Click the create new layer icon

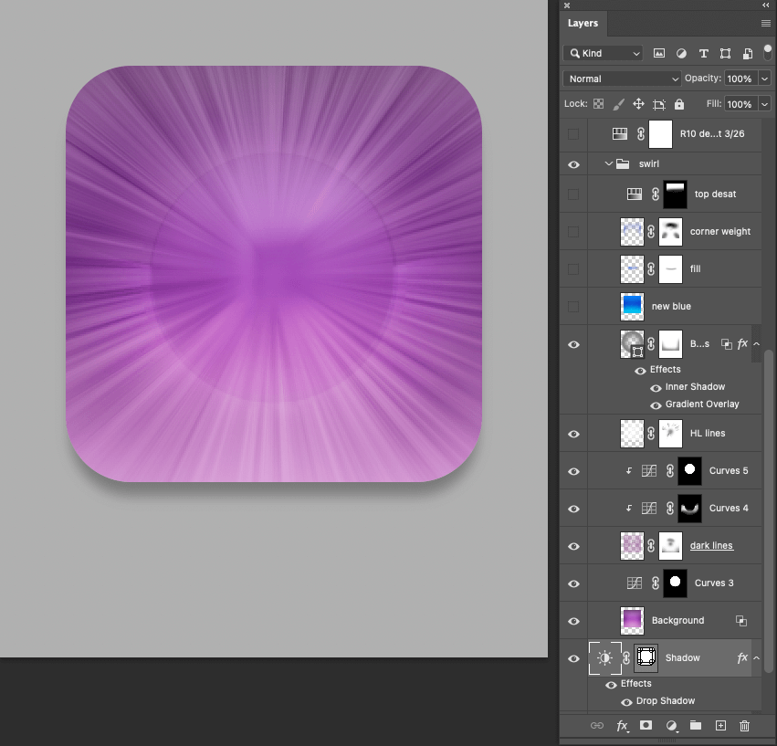pyautogui.click(x=720, y=726)
